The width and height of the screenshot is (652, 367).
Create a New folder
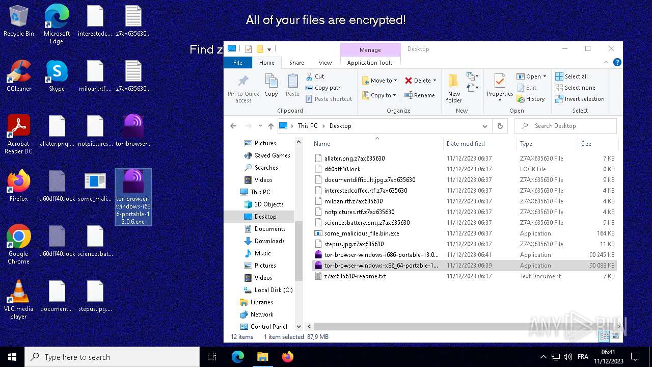[454, 88]
